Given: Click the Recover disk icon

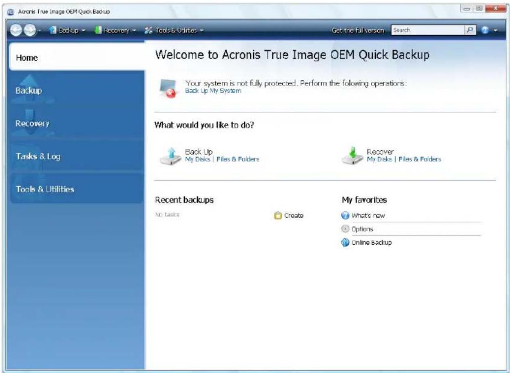Looking at the screenshot, I should tap(352, 156).
